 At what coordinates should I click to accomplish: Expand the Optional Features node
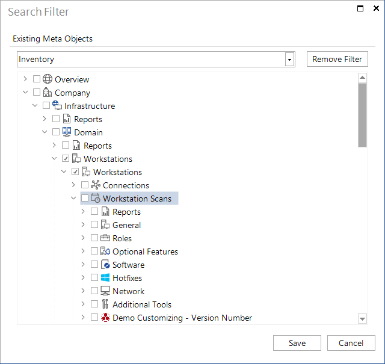pos(83,251)
